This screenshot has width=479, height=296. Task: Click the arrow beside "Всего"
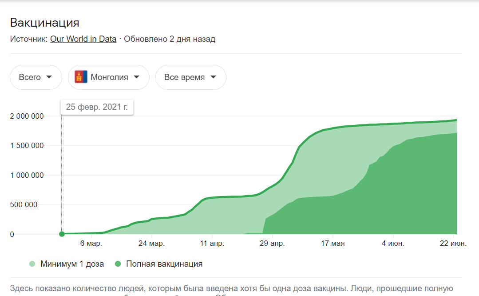tap(48, 77)
